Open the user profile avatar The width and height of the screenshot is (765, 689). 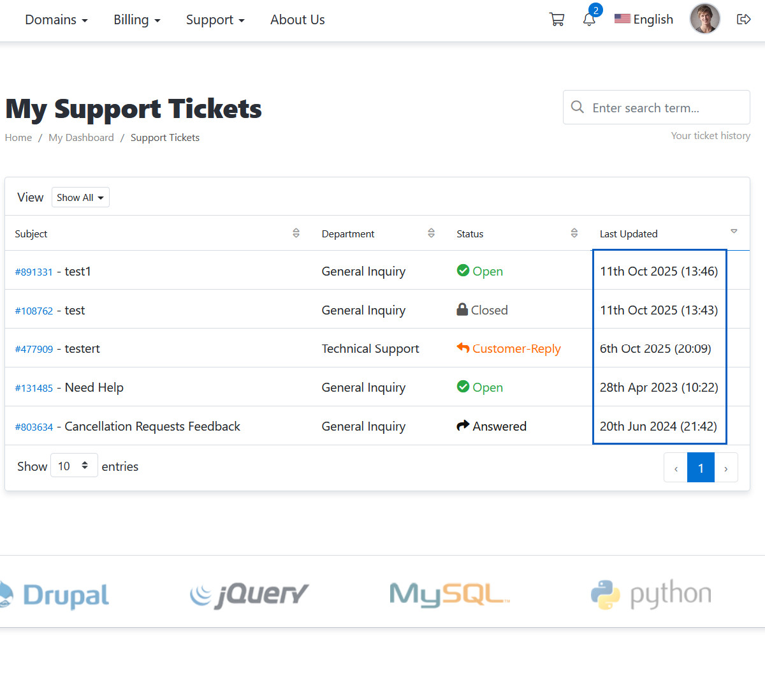pos(704,19)
